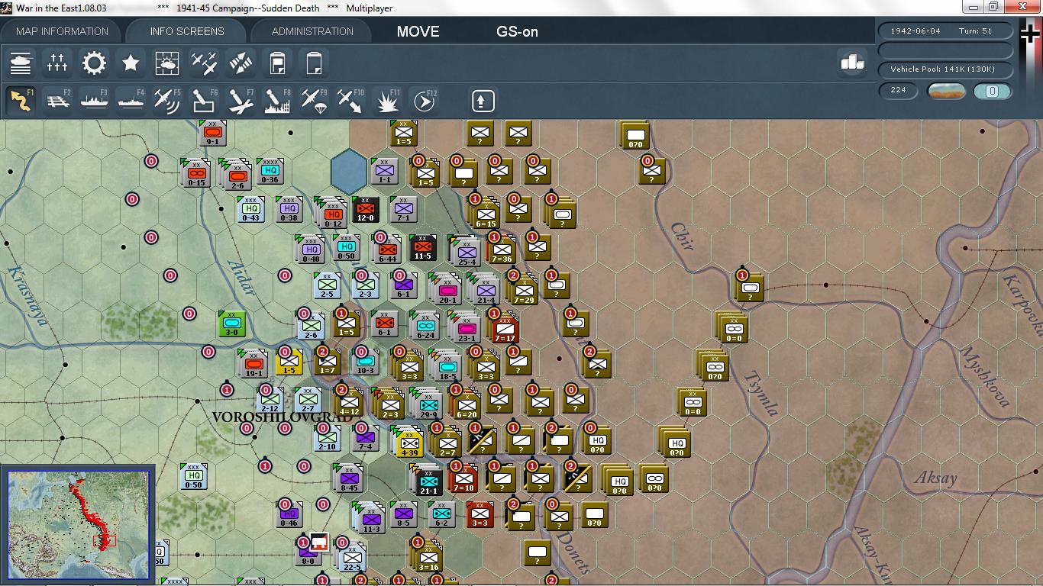Open commander's report document icon

click(x=277, y=63)
